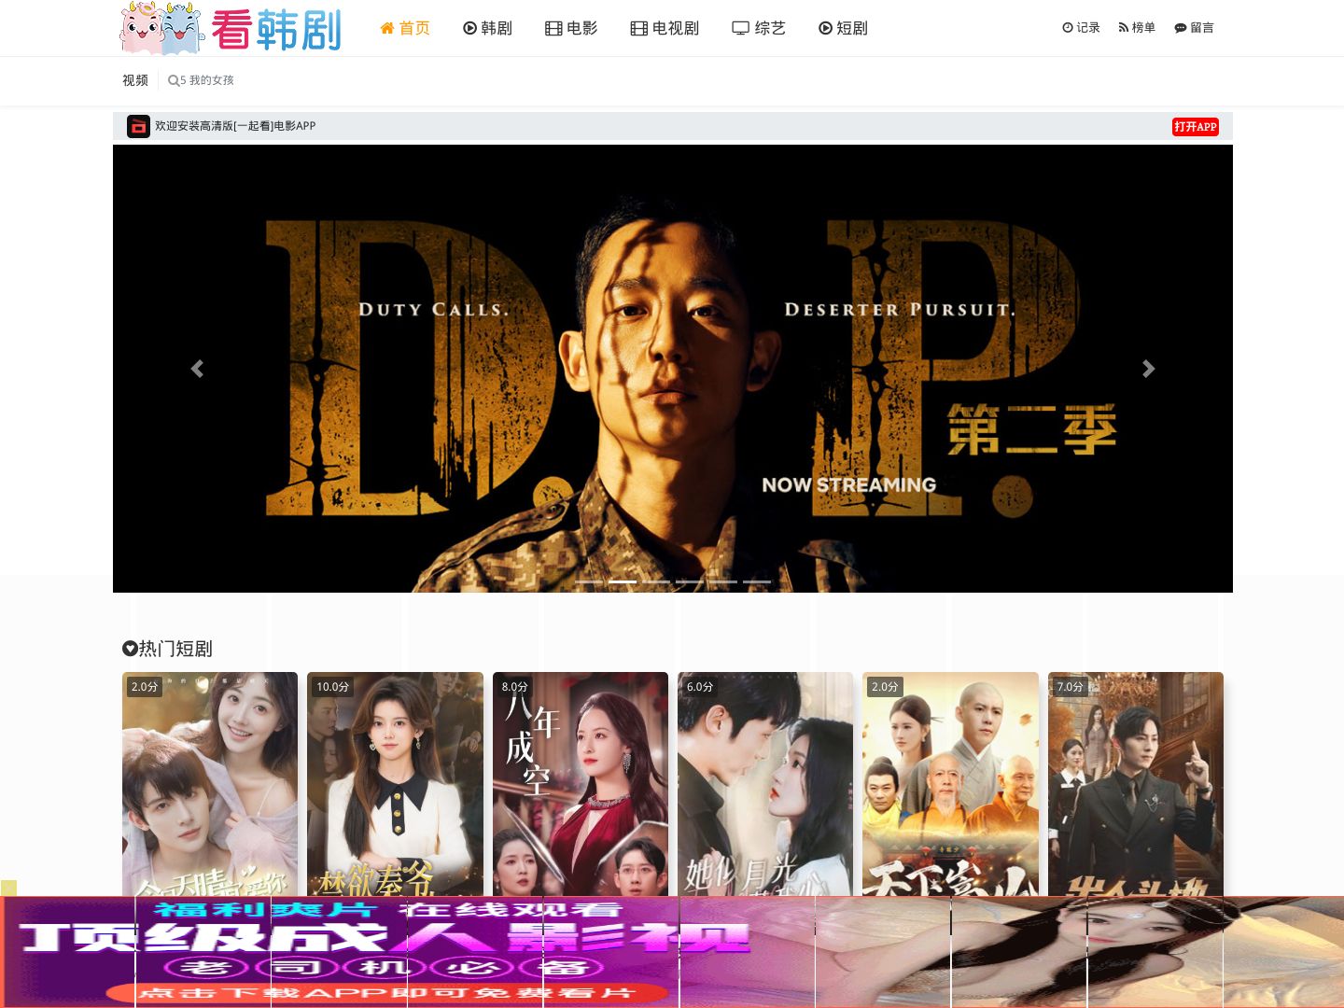Image resolution: width=1344 pixels, height=1008 pixels.
Task: Open the 7.0分 short drama poster
Action: click(x=1136, y=784)
